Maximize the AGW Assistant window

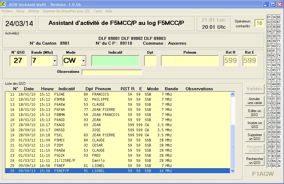point(273,4)
